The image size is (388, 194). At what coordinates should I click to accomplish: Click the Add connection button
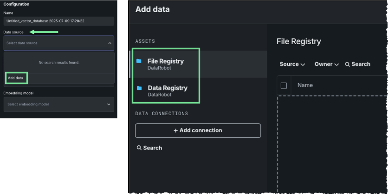pos(198,130)
